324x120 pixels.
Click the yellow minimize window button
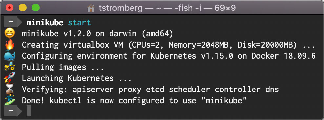23,8
